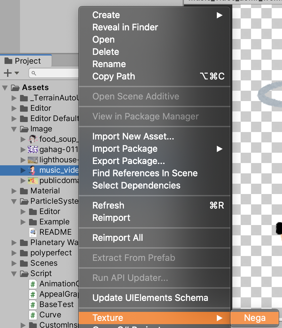Click the README file icon
Screen dimensions: 282x328
tap(33, 232)
